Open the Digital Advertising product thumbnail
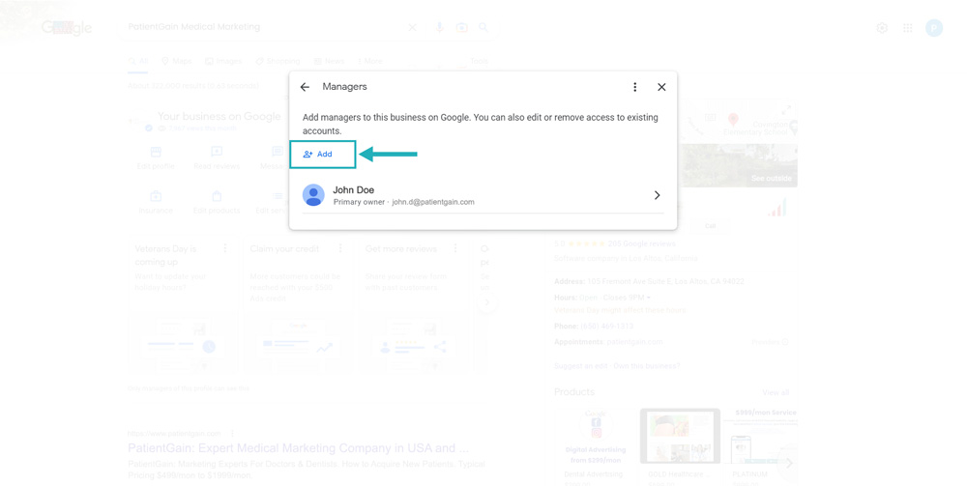 [x=596, y=436]
